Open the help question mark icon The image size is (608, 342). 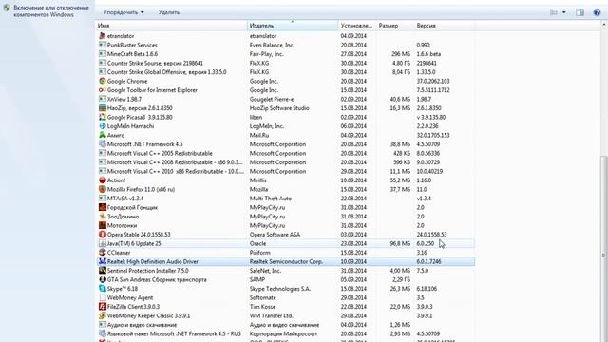point(598,12)
